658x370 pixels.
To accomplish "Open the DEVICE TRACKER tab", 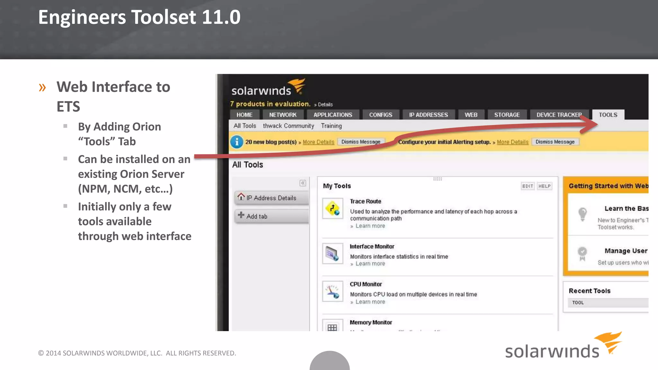I will 559,115.
